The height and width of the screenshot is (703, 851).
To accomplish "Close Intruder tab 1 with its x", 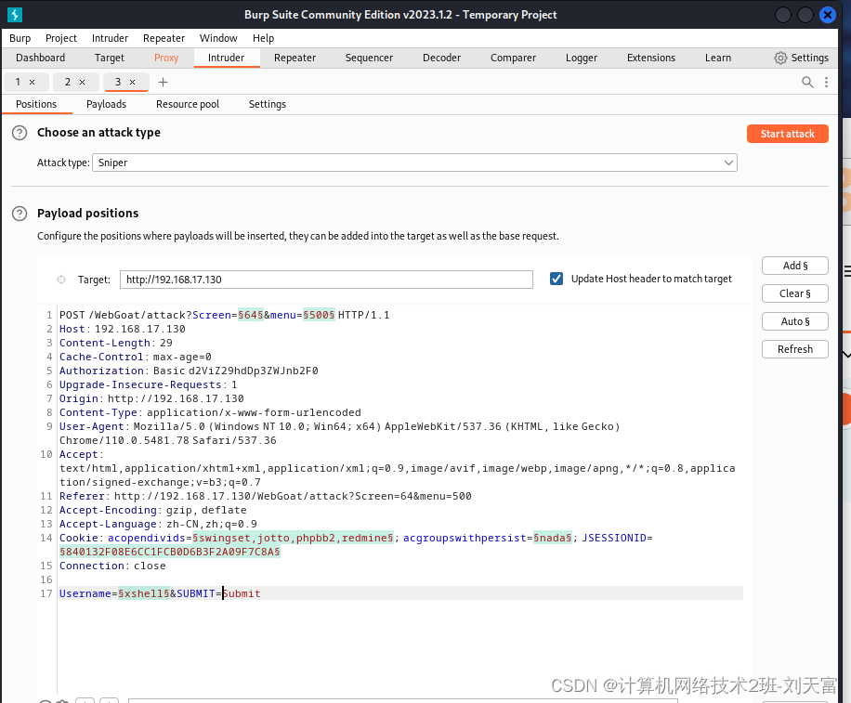I will (32, 82).
